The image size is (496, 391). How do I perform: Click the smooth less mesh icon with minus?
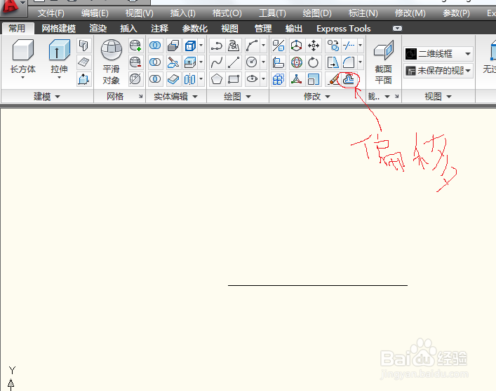[135, 62]
